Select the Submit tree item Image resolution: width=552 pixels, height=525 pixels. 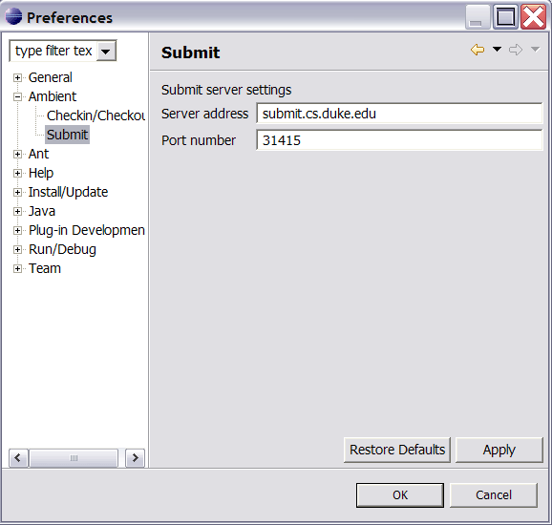[67, 135]
